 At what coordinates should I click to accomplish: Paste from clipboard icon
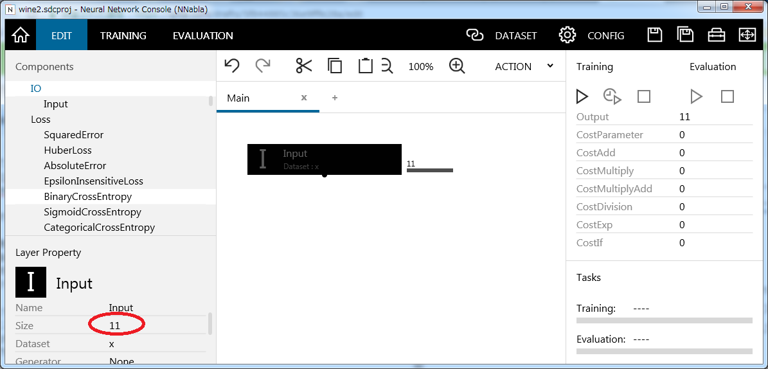366,66
